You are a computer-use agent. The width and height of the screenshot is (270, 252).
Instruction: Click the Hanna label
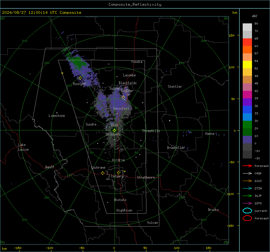pos(210,134)
